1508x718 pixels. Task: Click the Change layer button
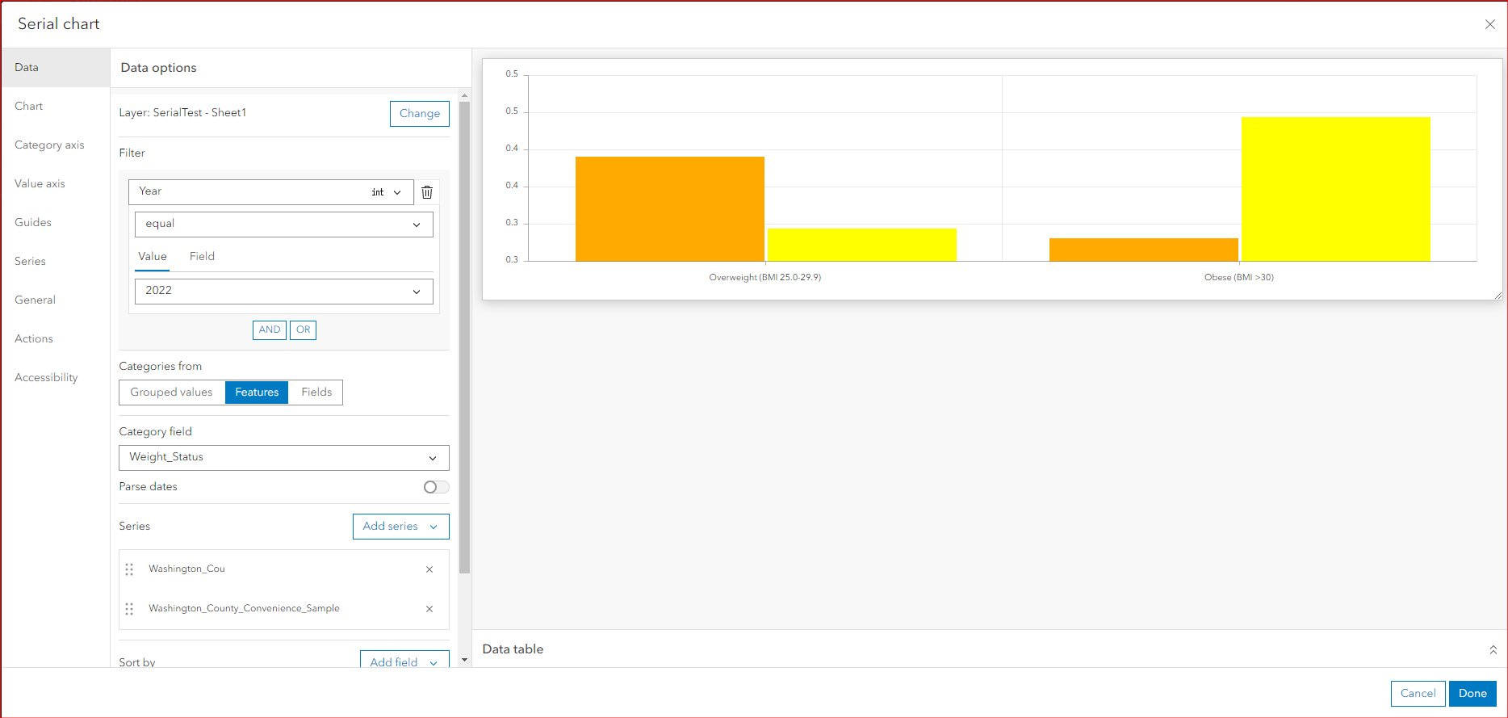(x=420, y=114)
